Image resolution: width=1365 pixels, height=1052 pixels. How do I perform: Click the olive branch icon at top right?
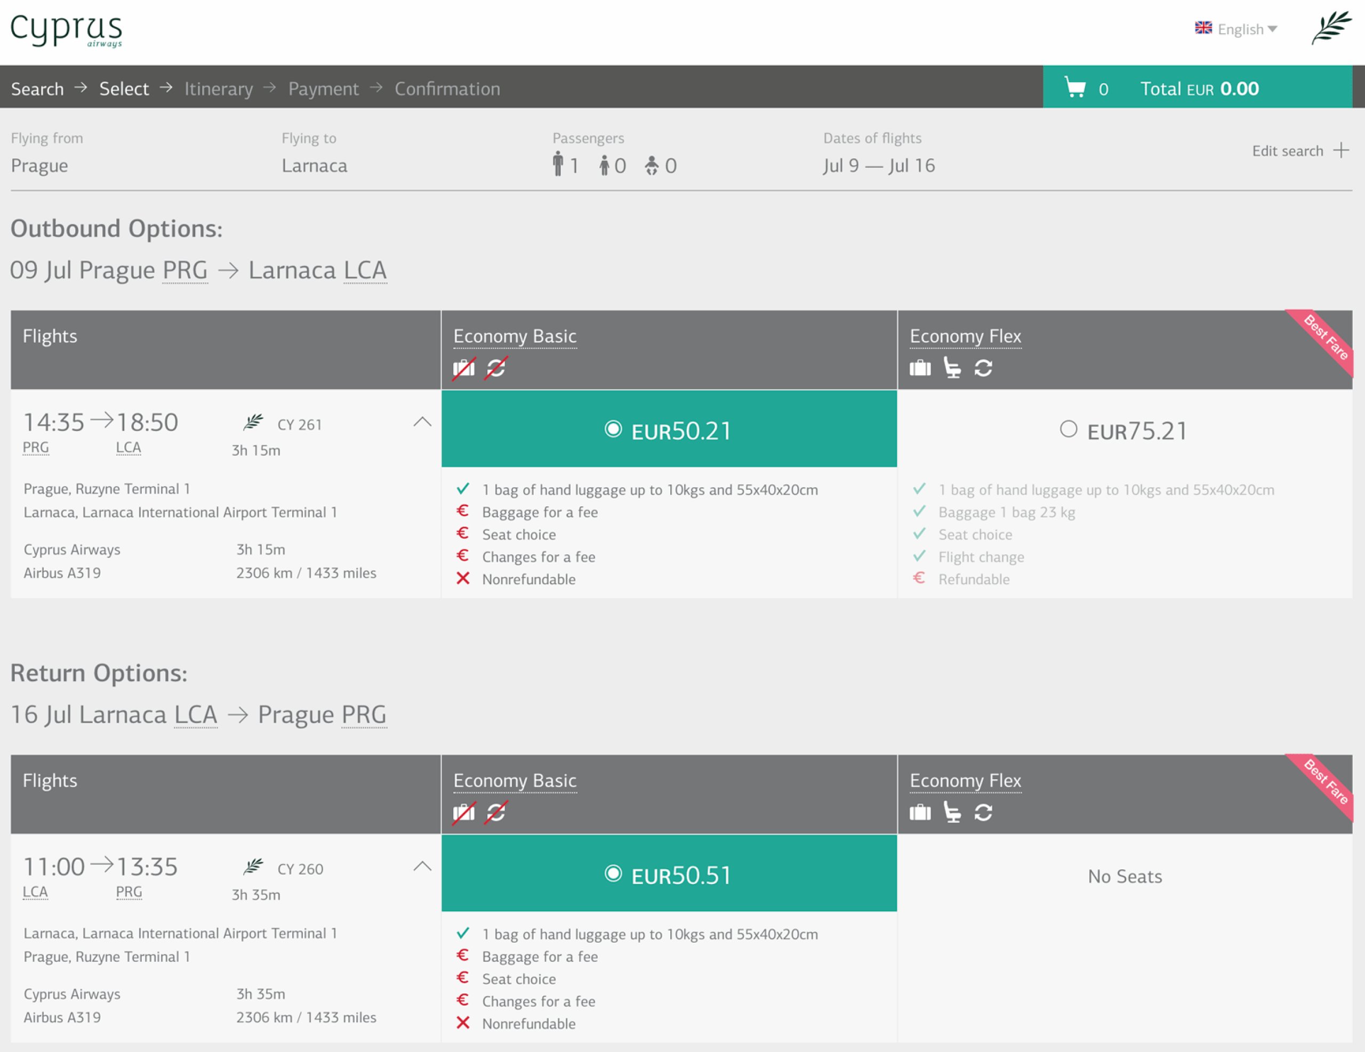[x=1331, y=28]
